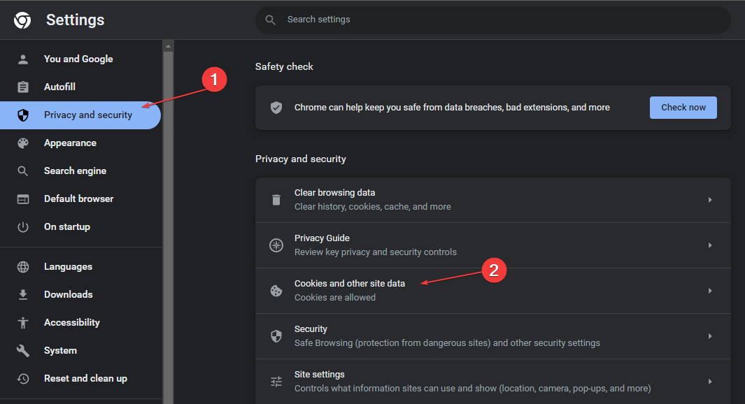Click the Chrome logo icon
This screenshot has height=404, width=745.
point(22,20)
